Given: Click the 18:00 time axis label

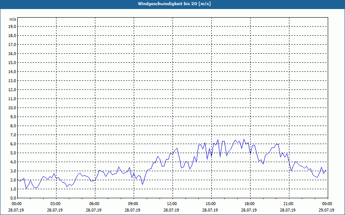Looking at the screenshot, I should (249, 204).
